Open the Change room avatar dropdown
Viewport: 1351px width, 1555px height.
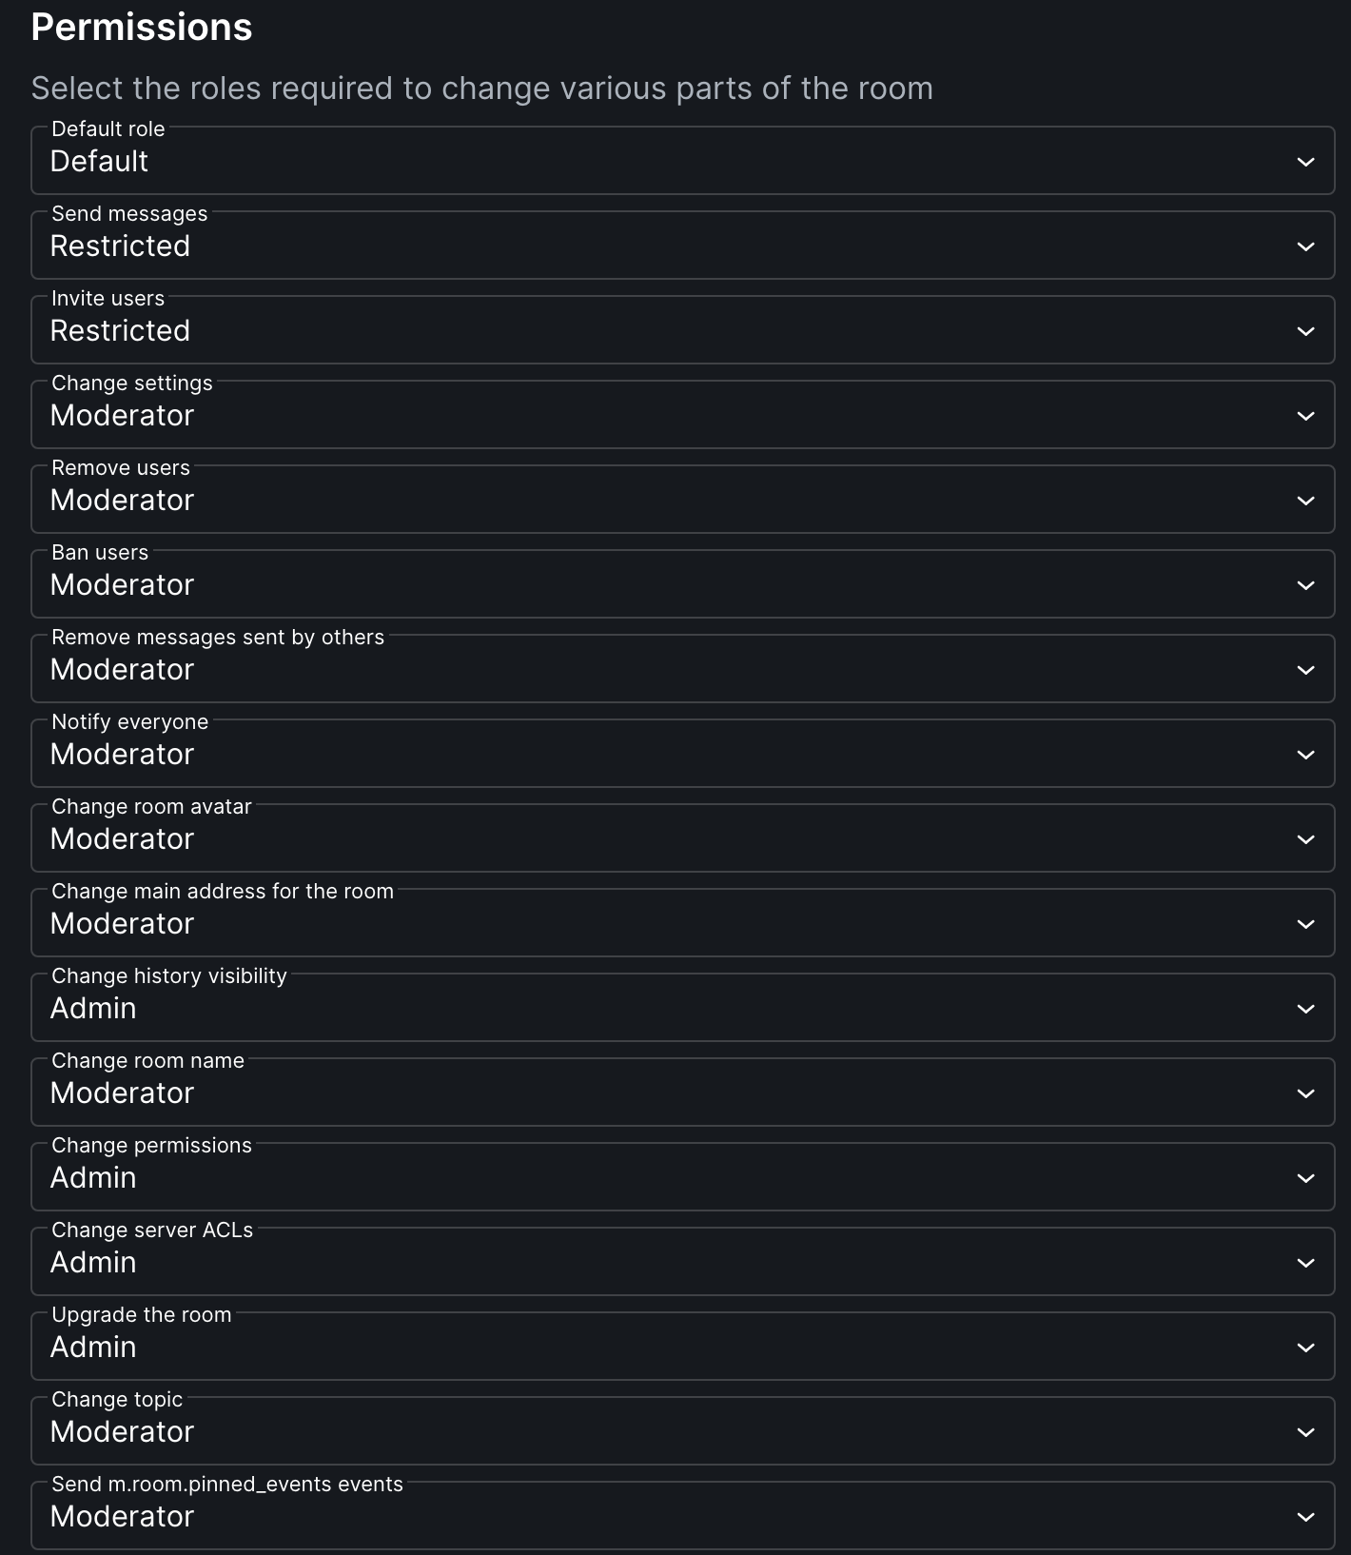click(x=682, y=838)
